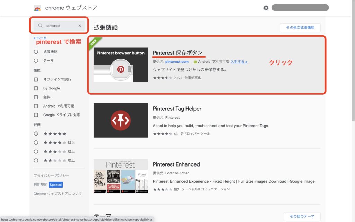Click 仕事効率化 category label

coord(193,78)
